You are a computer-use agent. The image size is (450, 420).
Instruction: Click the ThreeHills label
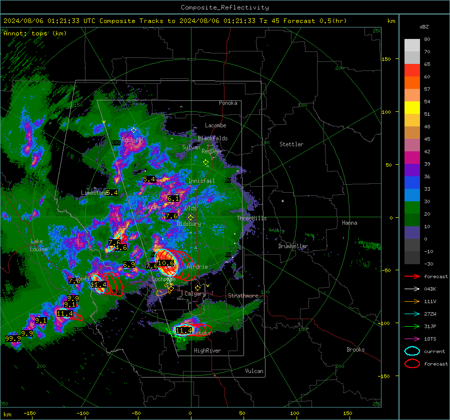tap(251, 218)
